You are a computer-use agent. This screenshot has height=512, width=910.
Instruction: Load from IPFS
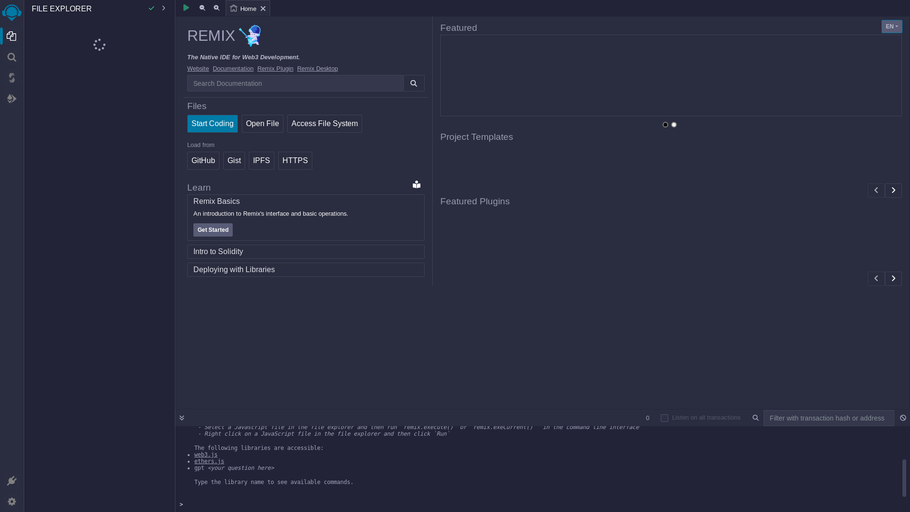click(x=262, y=161)
